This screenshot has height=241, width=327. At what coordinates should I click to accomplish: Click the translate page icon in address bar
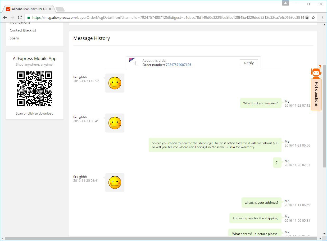pos(307,17)
